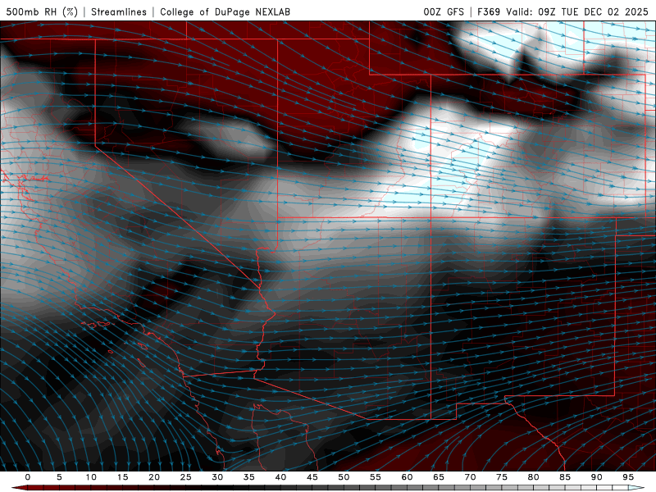Click the colorbar tick label "65"
The height and width of the screenshot is (492, 656).
click(439, 477)
